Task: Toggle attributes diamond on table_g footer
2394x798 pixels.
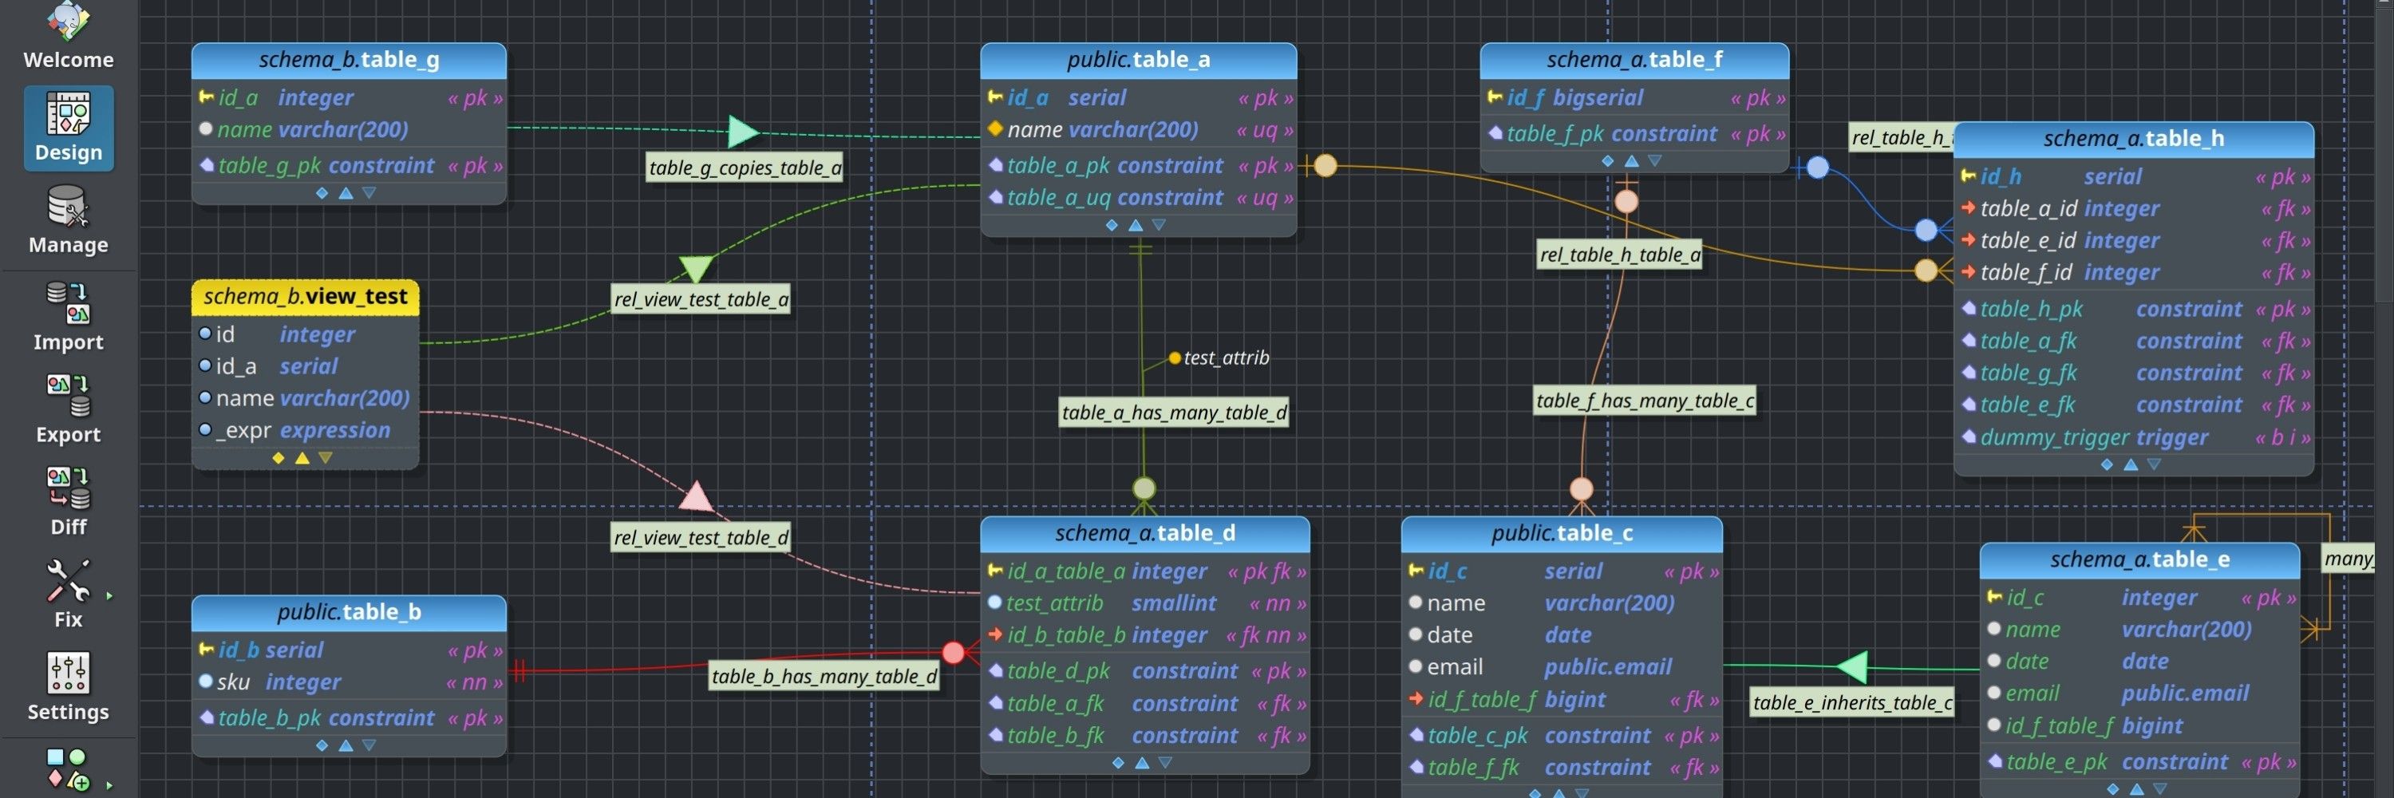Action: (x=322, y=193)
